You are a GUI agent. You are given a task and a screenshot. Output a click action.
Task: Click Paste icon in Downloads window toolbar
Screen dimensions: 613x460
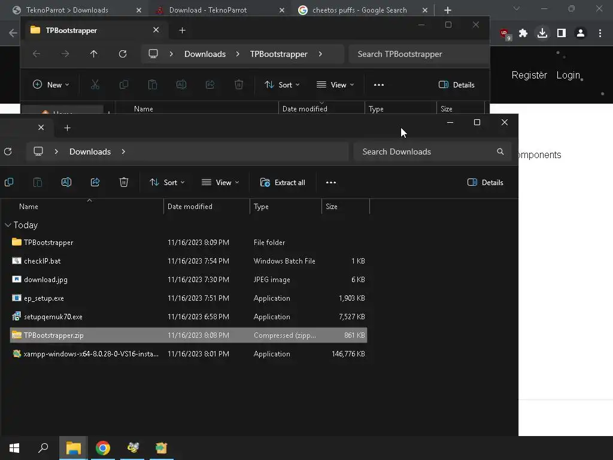pyautogui.click(x=38, y=182)
